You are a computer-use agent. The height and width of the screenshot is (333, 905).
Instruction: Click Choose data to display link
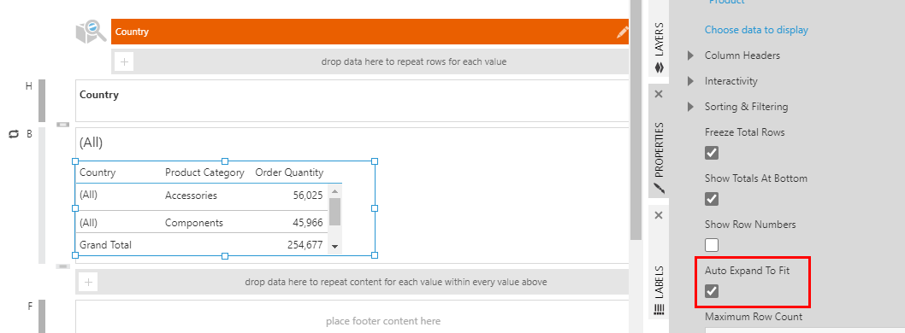[756, 30]
